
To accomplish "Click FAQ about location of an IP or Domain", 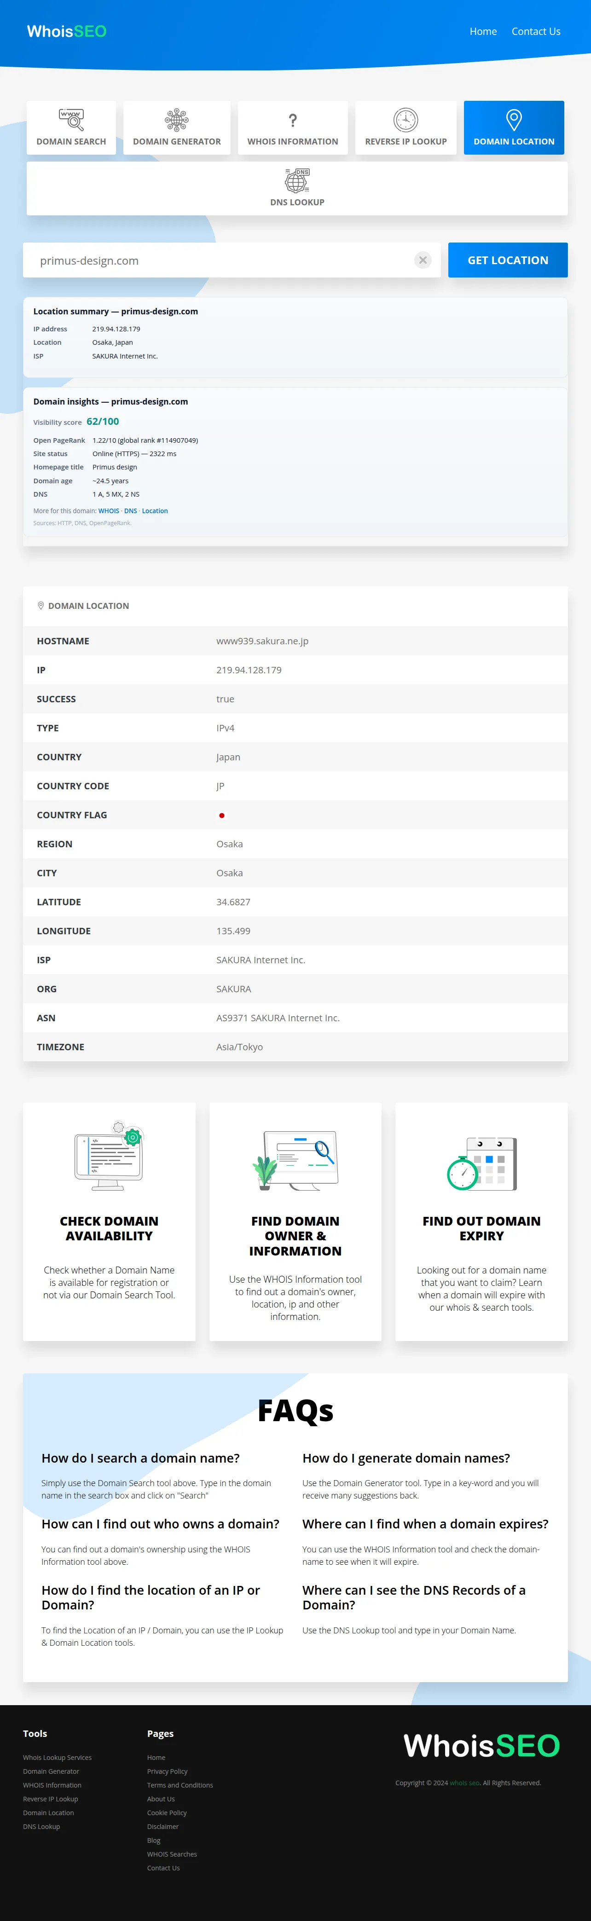I will (151, 1597).
